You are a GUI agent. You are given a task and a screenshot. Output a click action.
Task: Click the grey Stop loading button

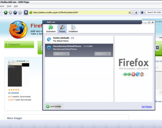[x=20, y=12]
